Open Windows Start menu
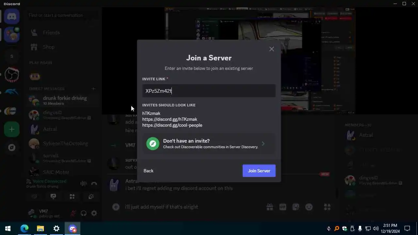This screenshot has width=418, height=235. click(8, 228)
